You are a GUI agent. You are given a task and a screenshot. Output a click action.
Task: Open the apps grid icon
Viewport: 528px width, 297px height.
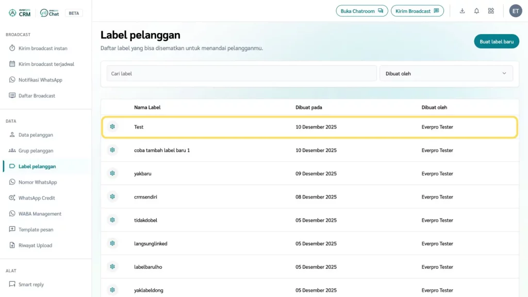(x=491, y=11)
